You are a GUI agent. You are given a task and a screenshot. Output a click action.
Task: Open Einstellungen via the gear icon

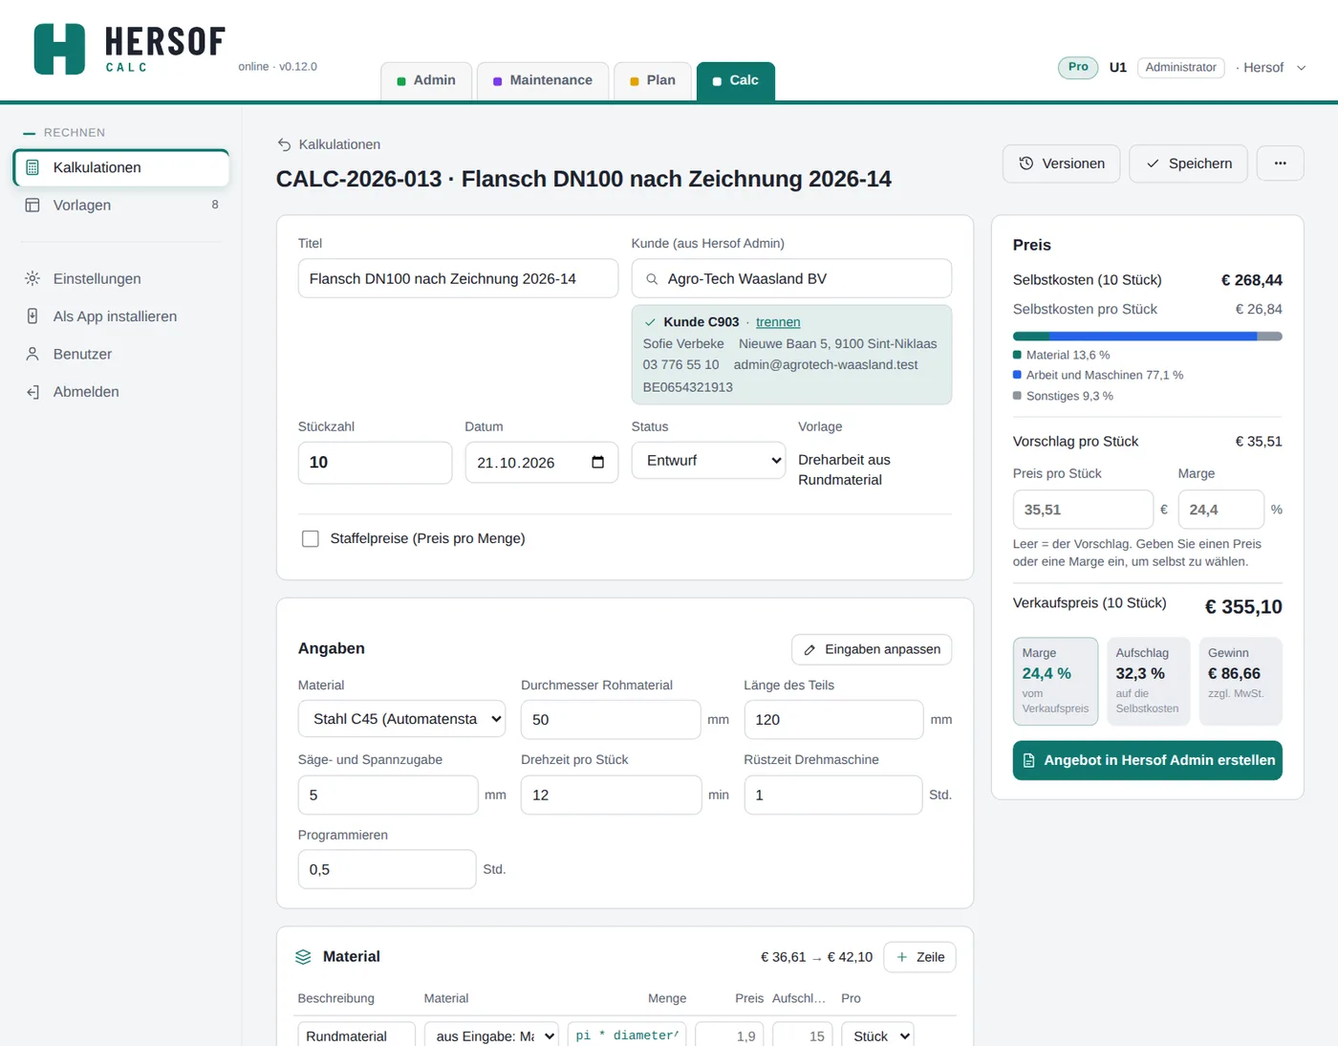point(32,279)
